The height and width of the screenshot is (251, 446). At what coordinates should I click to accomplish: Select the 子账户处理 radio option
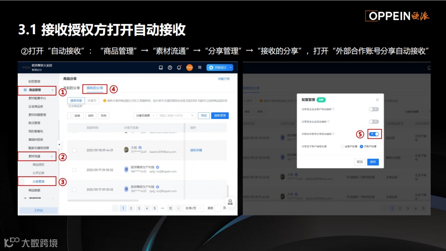point(361,147)
